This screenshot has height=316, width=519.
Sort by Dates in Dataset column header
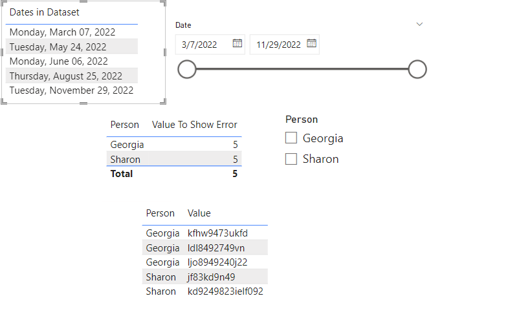click(x=45, y=12)
